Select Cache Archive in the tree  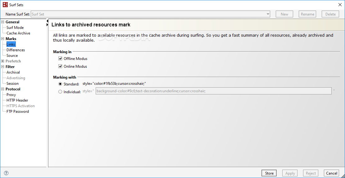click(x=18, y=33)
